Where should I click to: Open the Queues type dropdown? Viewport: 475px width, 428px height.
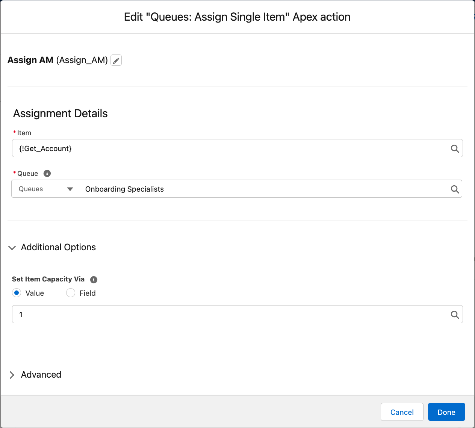[45, 189]
